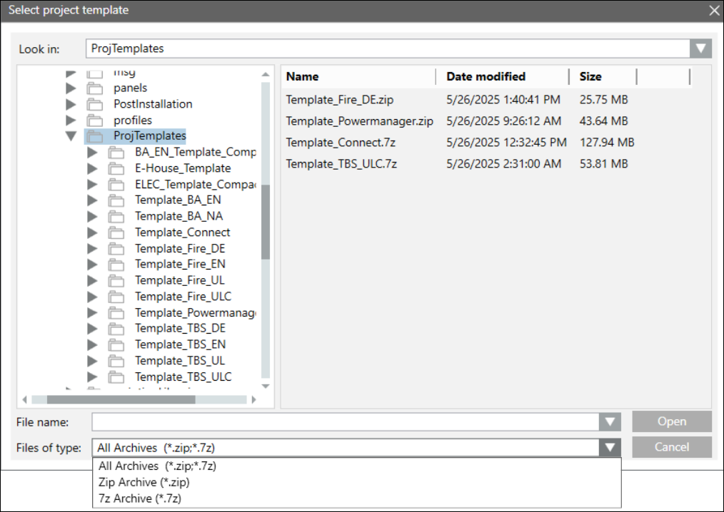Click the folder icon next to E-House_Template
The height and width of the screenshot is (512, 724).
pos(116,168)
